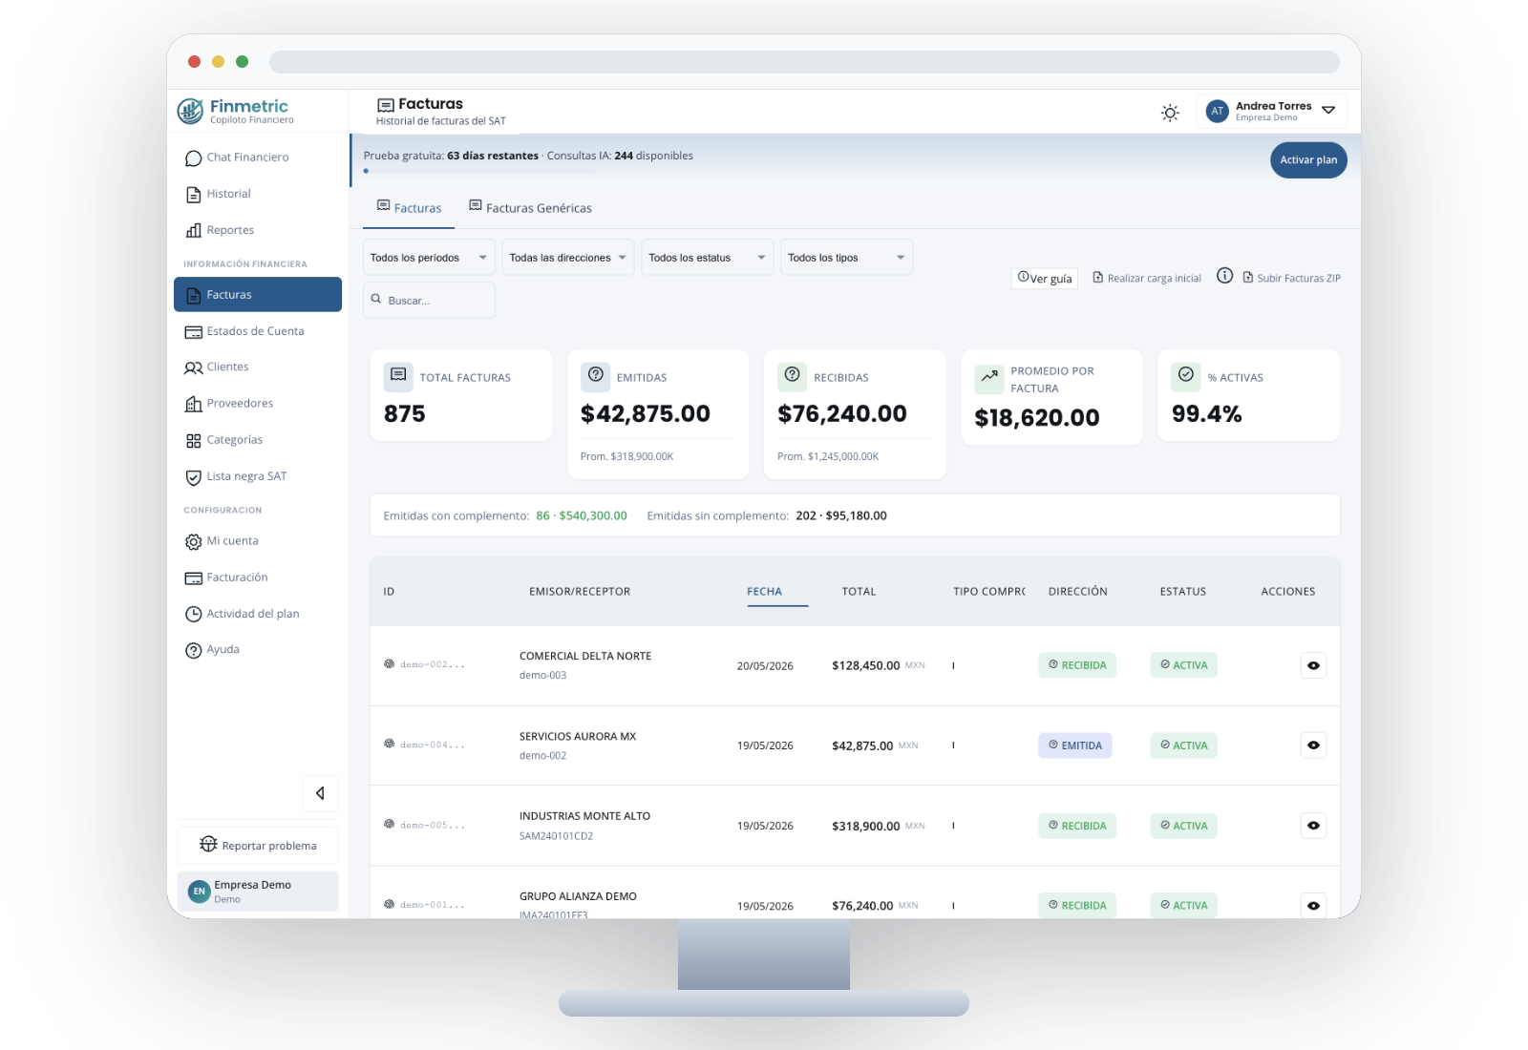Open Todos los períodos dropdown
This screenshot has height=1050, width=1528.
click(x=429, y=258)
